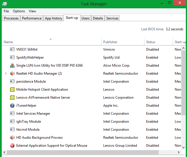Click the iTunesHelper music icon
187x157 pixels.
tap(12, 106)
